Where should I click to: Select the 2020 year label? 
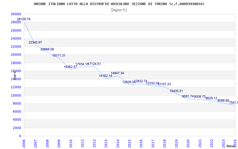pos(188,144)
